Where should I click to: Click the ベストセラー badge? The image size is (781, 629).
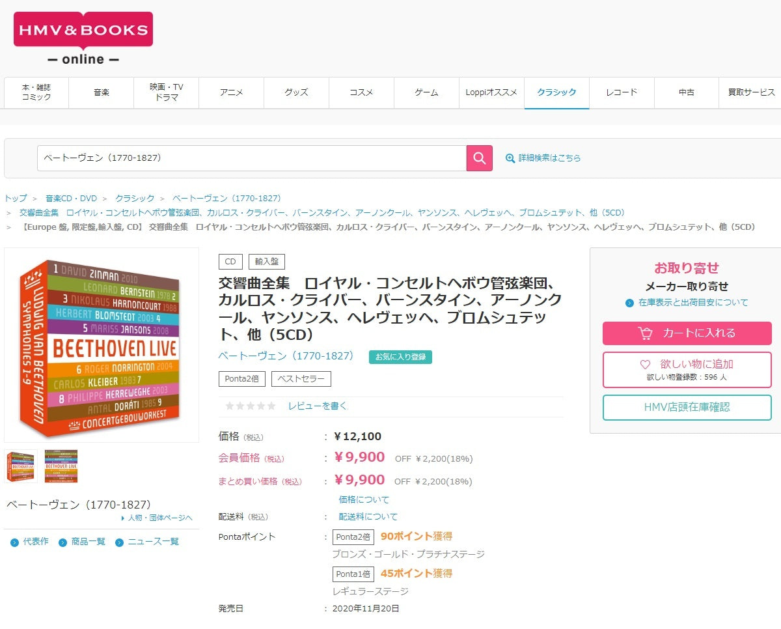pos(301,379)
